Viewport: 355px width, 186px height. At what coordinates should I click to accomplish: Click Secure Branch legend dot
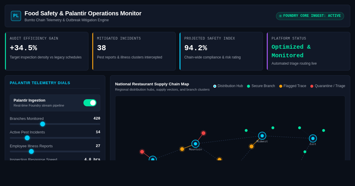coord(248,86)
